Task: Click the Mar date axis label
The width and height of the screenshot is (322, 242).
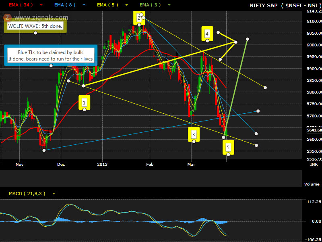Action: [x=191, y=165]
